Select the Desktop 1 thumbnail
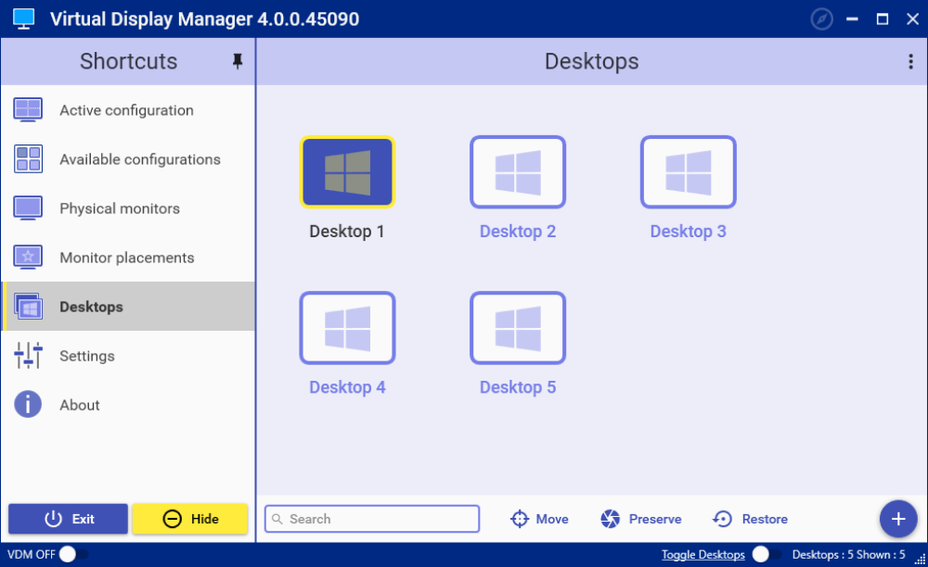This screenshot has height=567, width=928. [347, 172]
